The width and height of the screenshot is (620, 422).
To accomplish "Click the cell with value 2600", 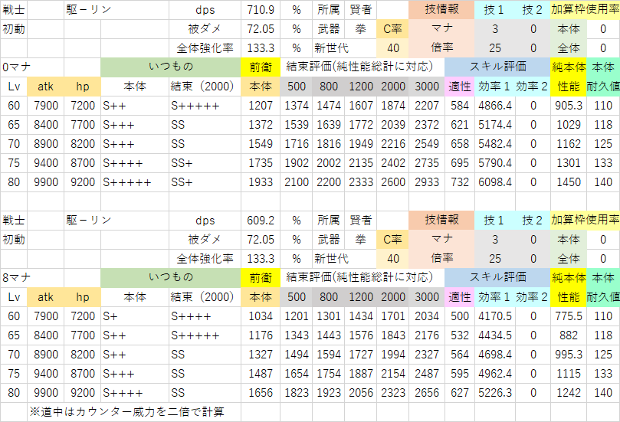I will (x=392, y=182).
